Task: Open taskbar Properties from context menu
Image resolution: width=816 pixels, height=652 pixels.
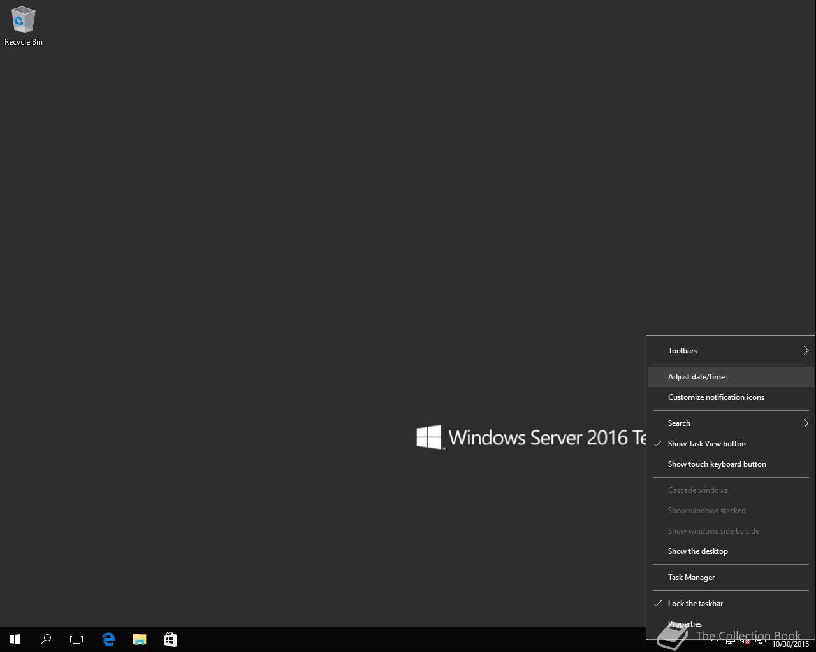Action: (x=731, y=624)
